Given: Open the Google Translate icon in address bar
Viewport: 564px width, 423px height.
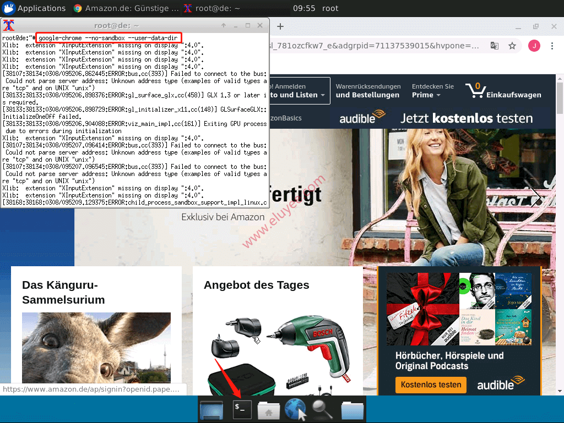Looking at the screenshot, I should pos(494,46).
